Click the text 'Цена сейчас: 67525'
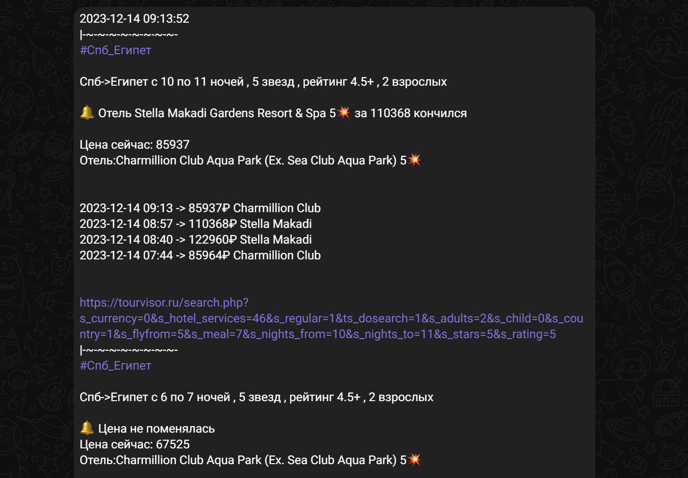Viewport: 688px width, 478px height. (134, 444)
